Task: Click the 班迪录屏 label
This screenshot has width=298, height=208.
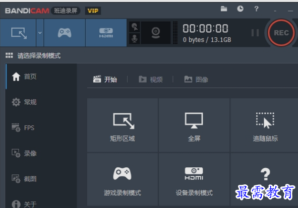Action: (66, 11)
